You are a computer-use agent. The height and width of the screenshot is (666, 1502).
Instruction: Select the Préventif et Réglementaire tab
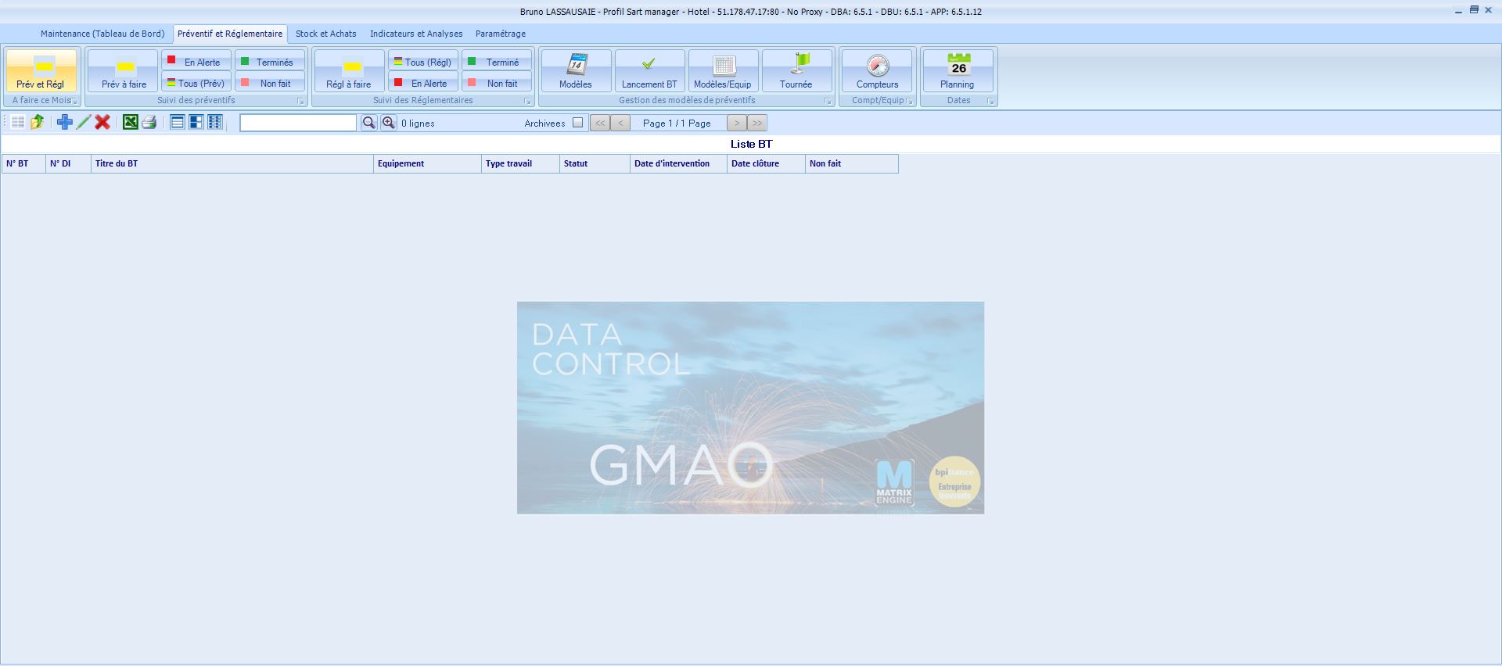[x=230, y=34]
